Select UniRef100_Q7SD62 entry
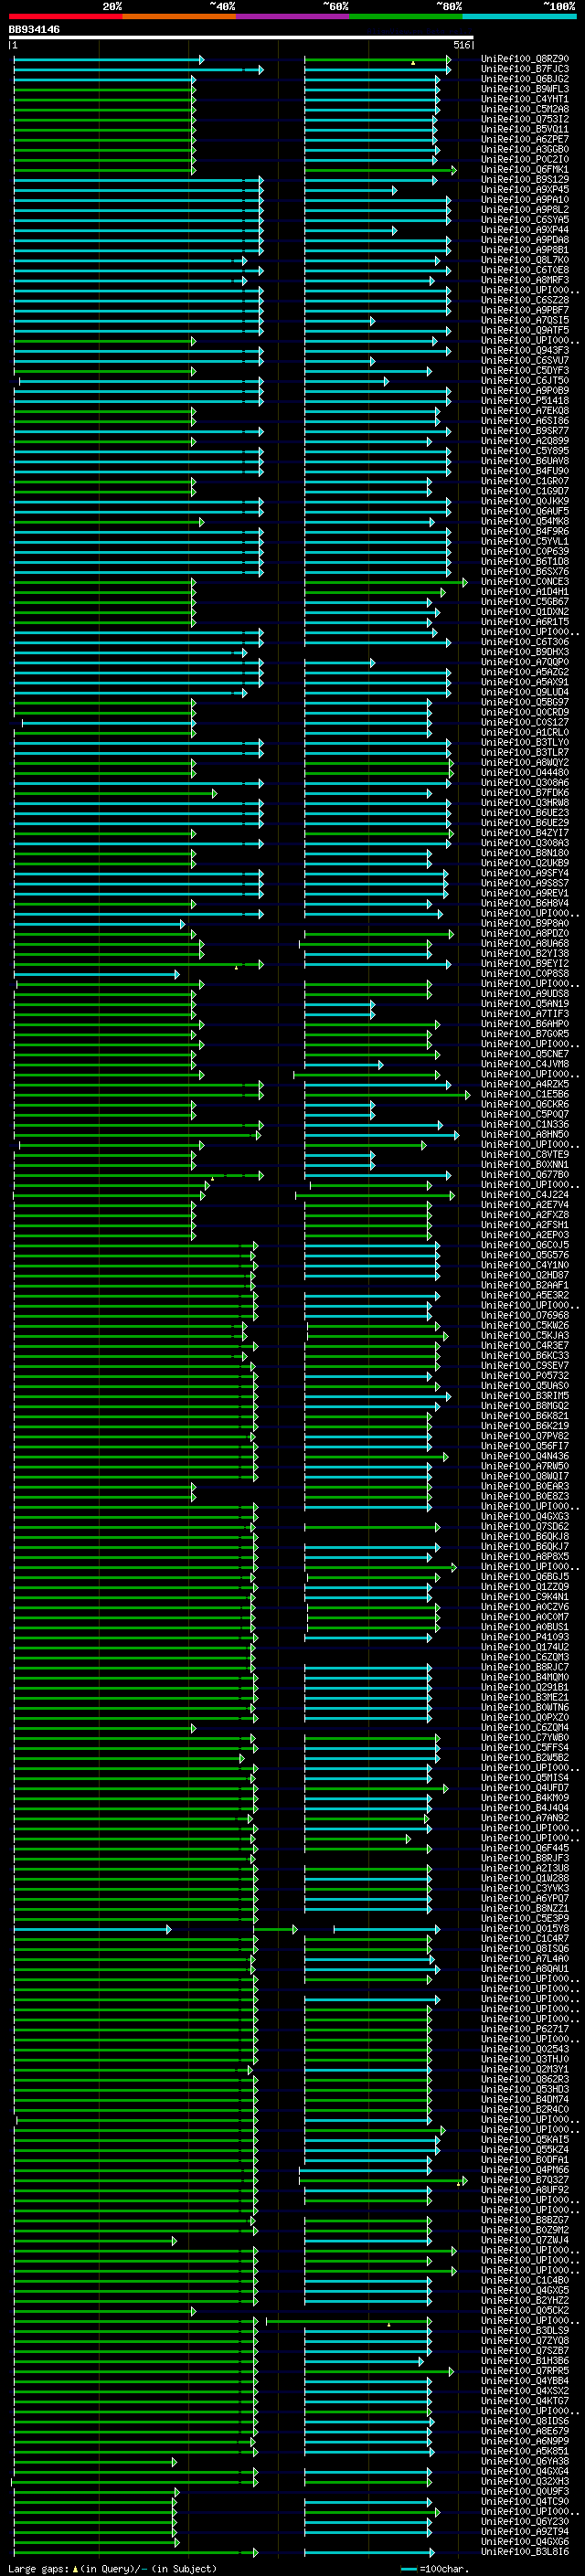The image size is (585, 2576). point(525,1527)
